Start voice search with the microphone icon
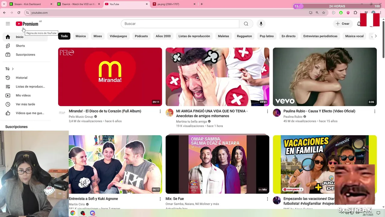This screenshot has width=385, height=217. click(261, 24)
